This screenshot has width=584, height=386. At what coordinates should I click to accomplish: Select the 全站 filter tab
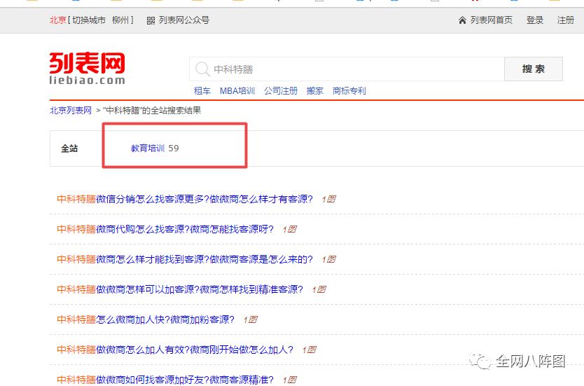click(69, 149)
